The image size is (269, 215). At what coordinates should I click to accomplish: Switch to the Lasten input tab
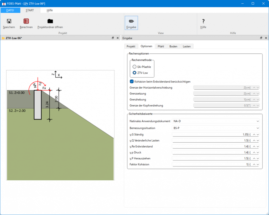(187, 46)
